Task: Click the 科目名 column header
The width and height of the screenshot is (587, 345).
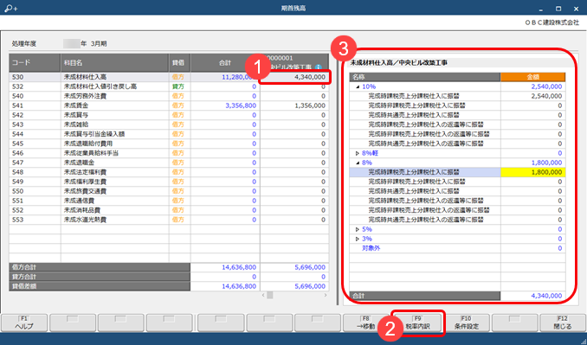Action: pyautogui.click(x=114, y=63)
